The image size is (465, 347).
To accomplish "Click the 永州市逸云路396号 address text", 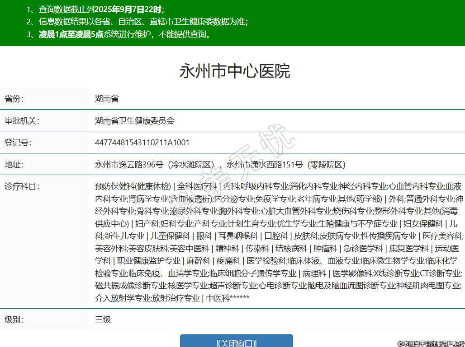I will pos(129,164).
